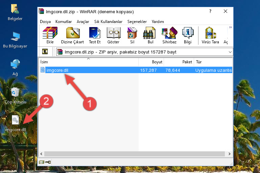The image size is (260, 173).
Task: Select the imgcore.dll row name
Action: click(57, 70)
